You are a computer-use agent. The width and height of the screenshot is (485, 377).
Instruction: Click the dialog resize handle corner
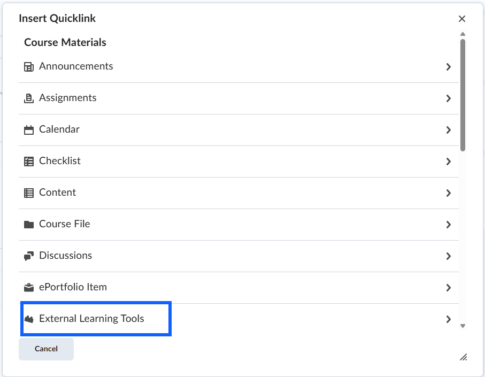[463, 357]
